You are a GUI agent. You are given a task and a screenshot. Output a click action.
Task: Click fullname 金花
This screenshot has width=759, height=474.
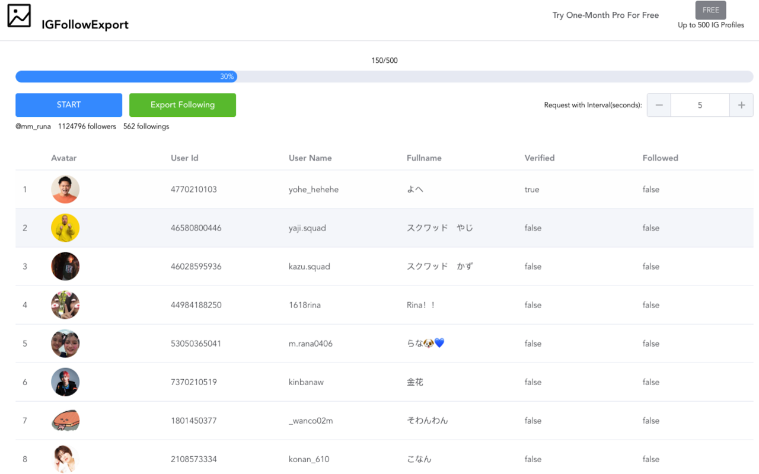coord(415,382)
